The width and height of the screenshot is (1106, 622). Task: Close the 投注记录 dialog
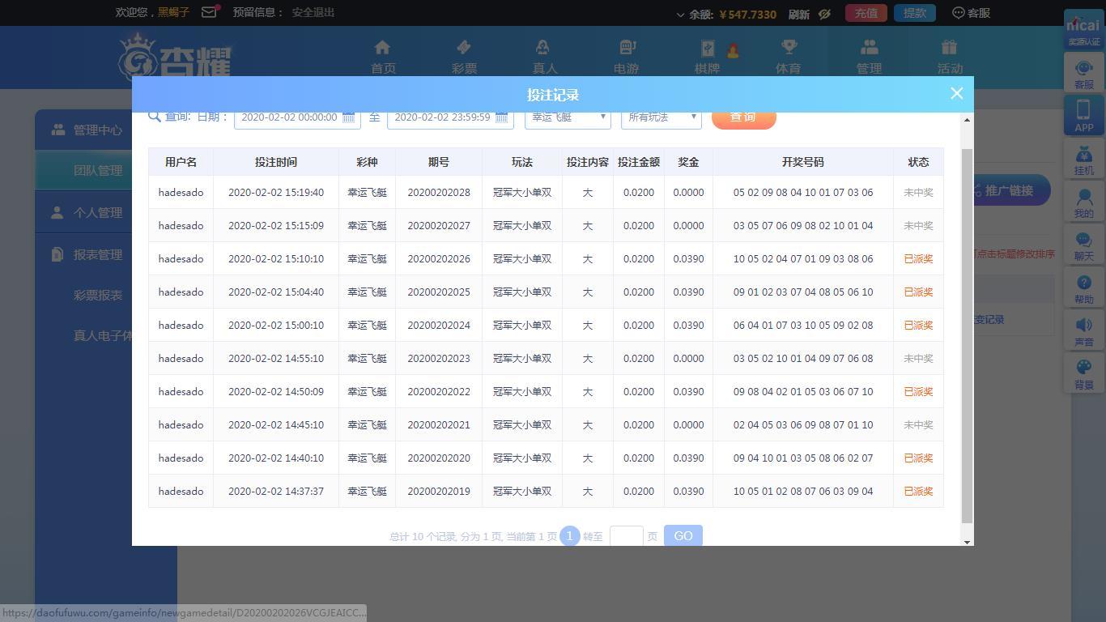pyautogui.click(x=956, y=93)
